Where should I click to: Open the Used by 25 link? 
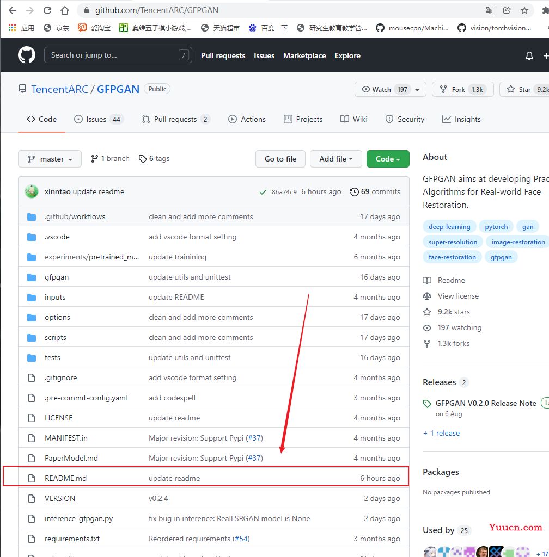pyautogui.click(x=447, y=530)
